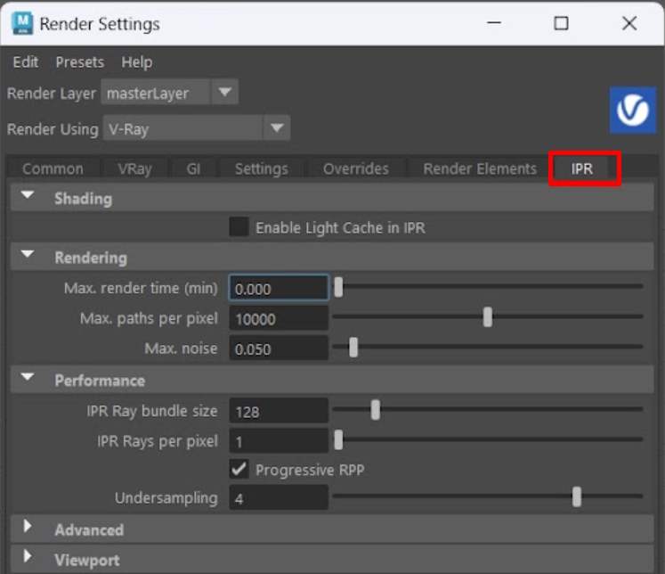Click the Max. render time input field
The width and height of the screenshot is (665, 574).
click(279, 288)
